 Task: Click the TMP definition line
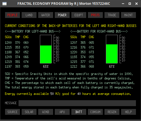(x=68, y=78)
